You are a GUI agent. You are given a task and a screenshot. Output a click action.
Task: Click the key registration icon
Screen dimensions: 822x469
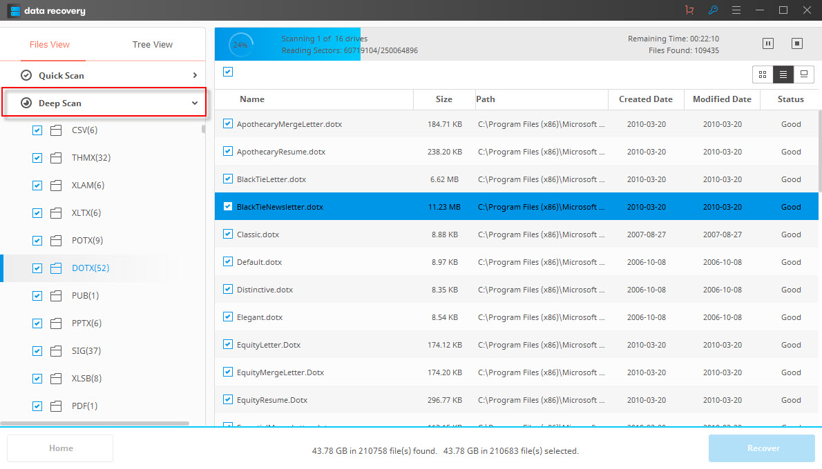coord(713,10)
